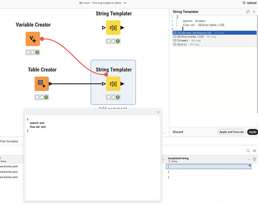Close the cell preview popup
This screenshot has height=204, width=258.
[x=158, y=112]
